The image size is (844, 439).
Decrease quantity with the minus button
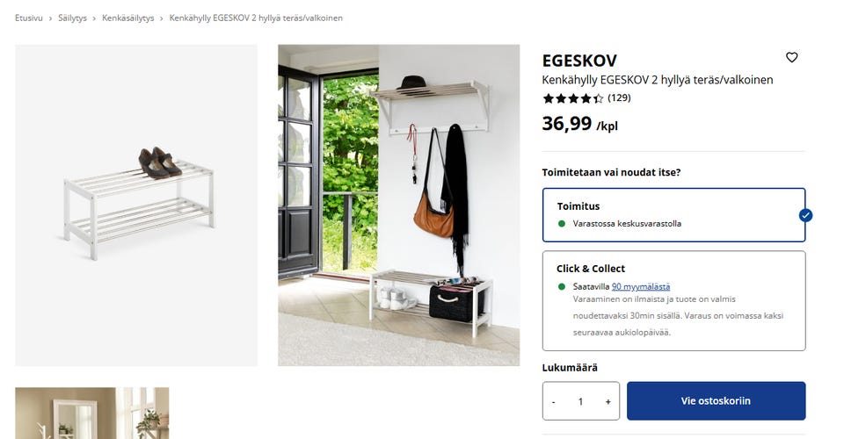(x=553, y=401)
